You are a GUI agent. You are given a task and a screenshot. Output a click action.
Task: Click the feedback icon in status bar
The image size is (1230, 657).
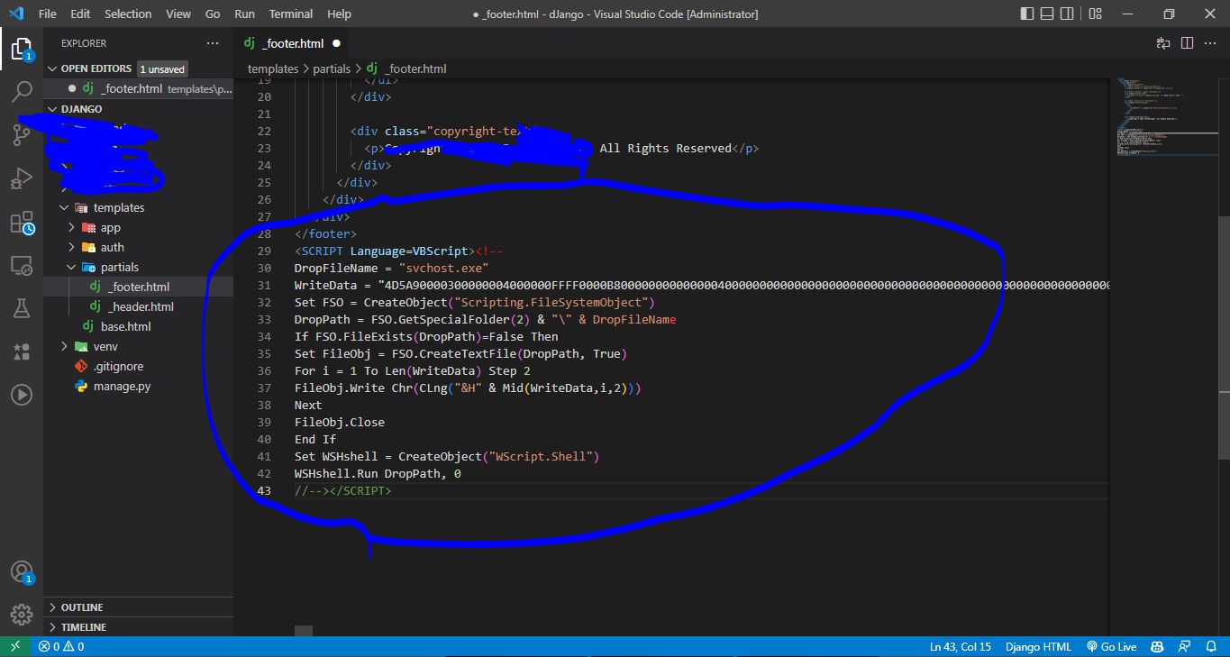pos(1185,646)
